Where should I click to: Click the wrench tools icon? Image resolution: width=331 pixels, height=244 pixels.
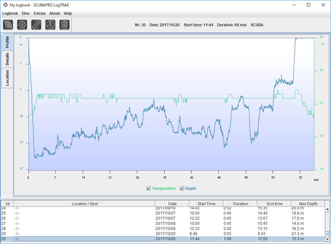[36, 25]
